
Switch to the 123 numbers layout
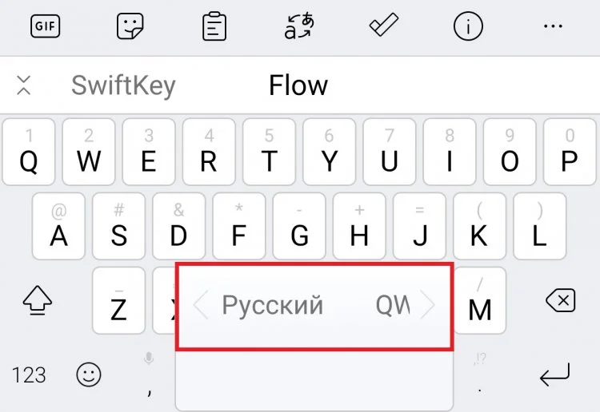click(29, 374)
